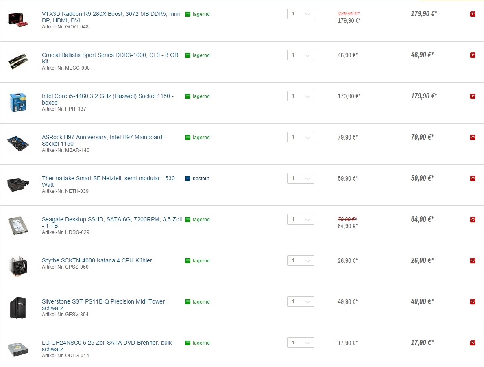The image size is (484, 367).
Task: Open Thermaltake Smart SE Netzteil link
Action: click(108, 181)
